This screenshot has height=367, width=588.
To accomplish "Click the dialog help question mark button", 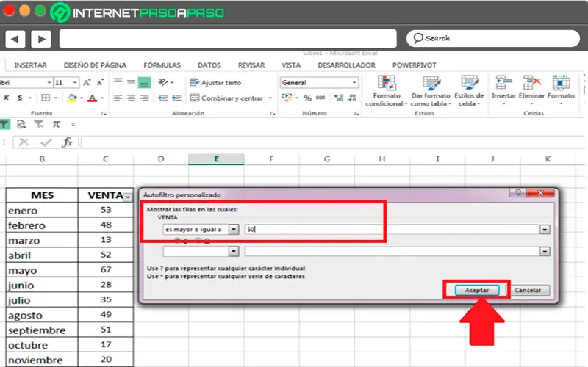I will coord(518,192).
